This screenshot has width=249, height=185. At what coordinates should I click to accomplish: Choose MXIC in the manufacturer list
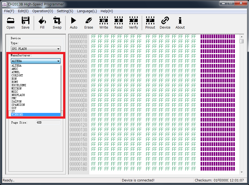[36, 92]
